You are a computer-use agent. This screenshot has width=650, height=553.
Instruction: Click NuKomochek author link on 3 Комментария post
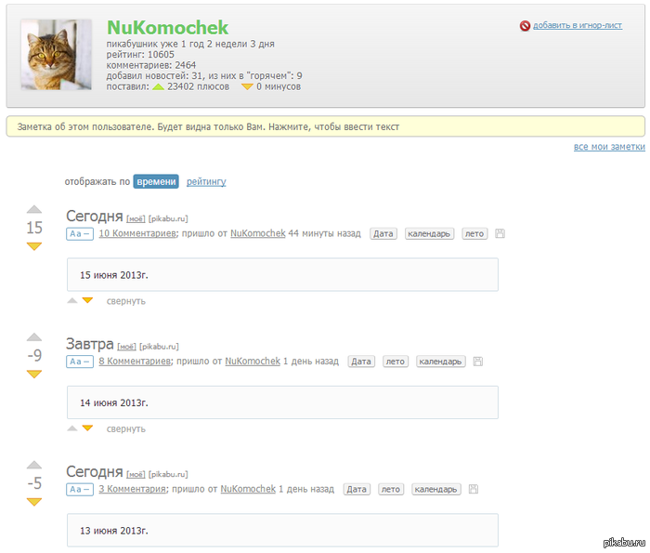tap(248, 489)
